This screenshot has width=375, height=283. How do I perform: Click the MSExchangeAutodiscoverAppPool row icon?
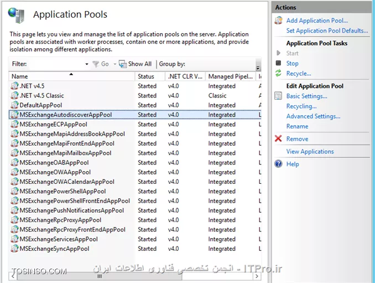click(x=14, y=115)
